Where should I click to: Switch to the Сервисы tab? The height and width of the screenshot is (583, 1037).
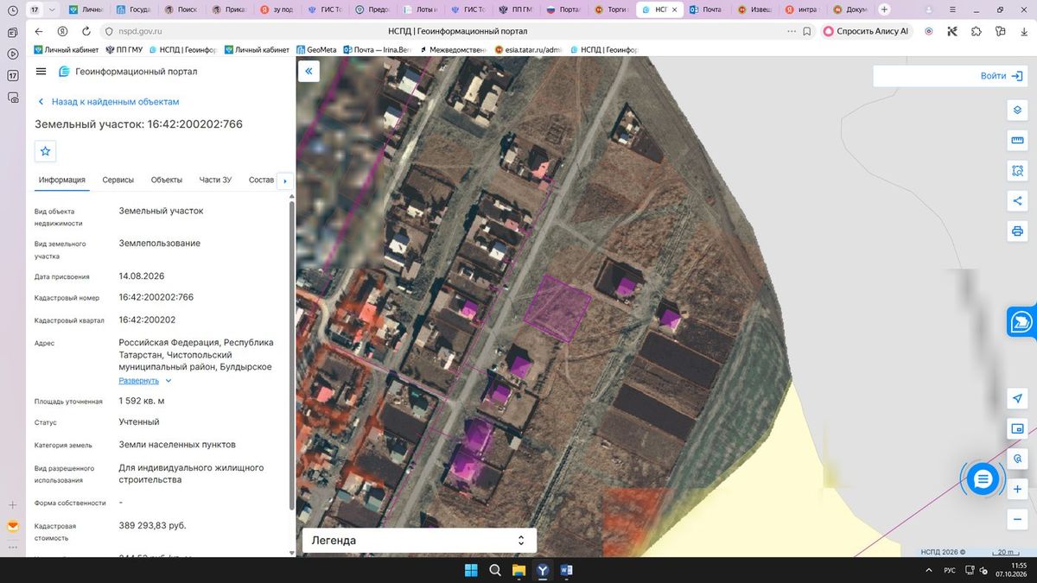pyautogui.click(x=118, y=180)
